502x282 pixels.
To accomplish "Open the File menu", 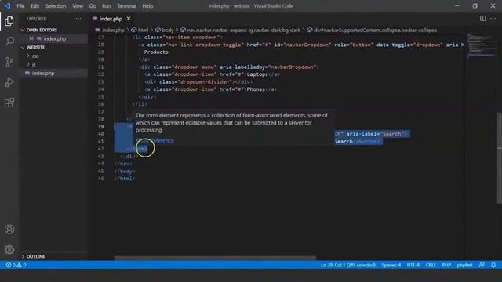I will coord(20,5).
